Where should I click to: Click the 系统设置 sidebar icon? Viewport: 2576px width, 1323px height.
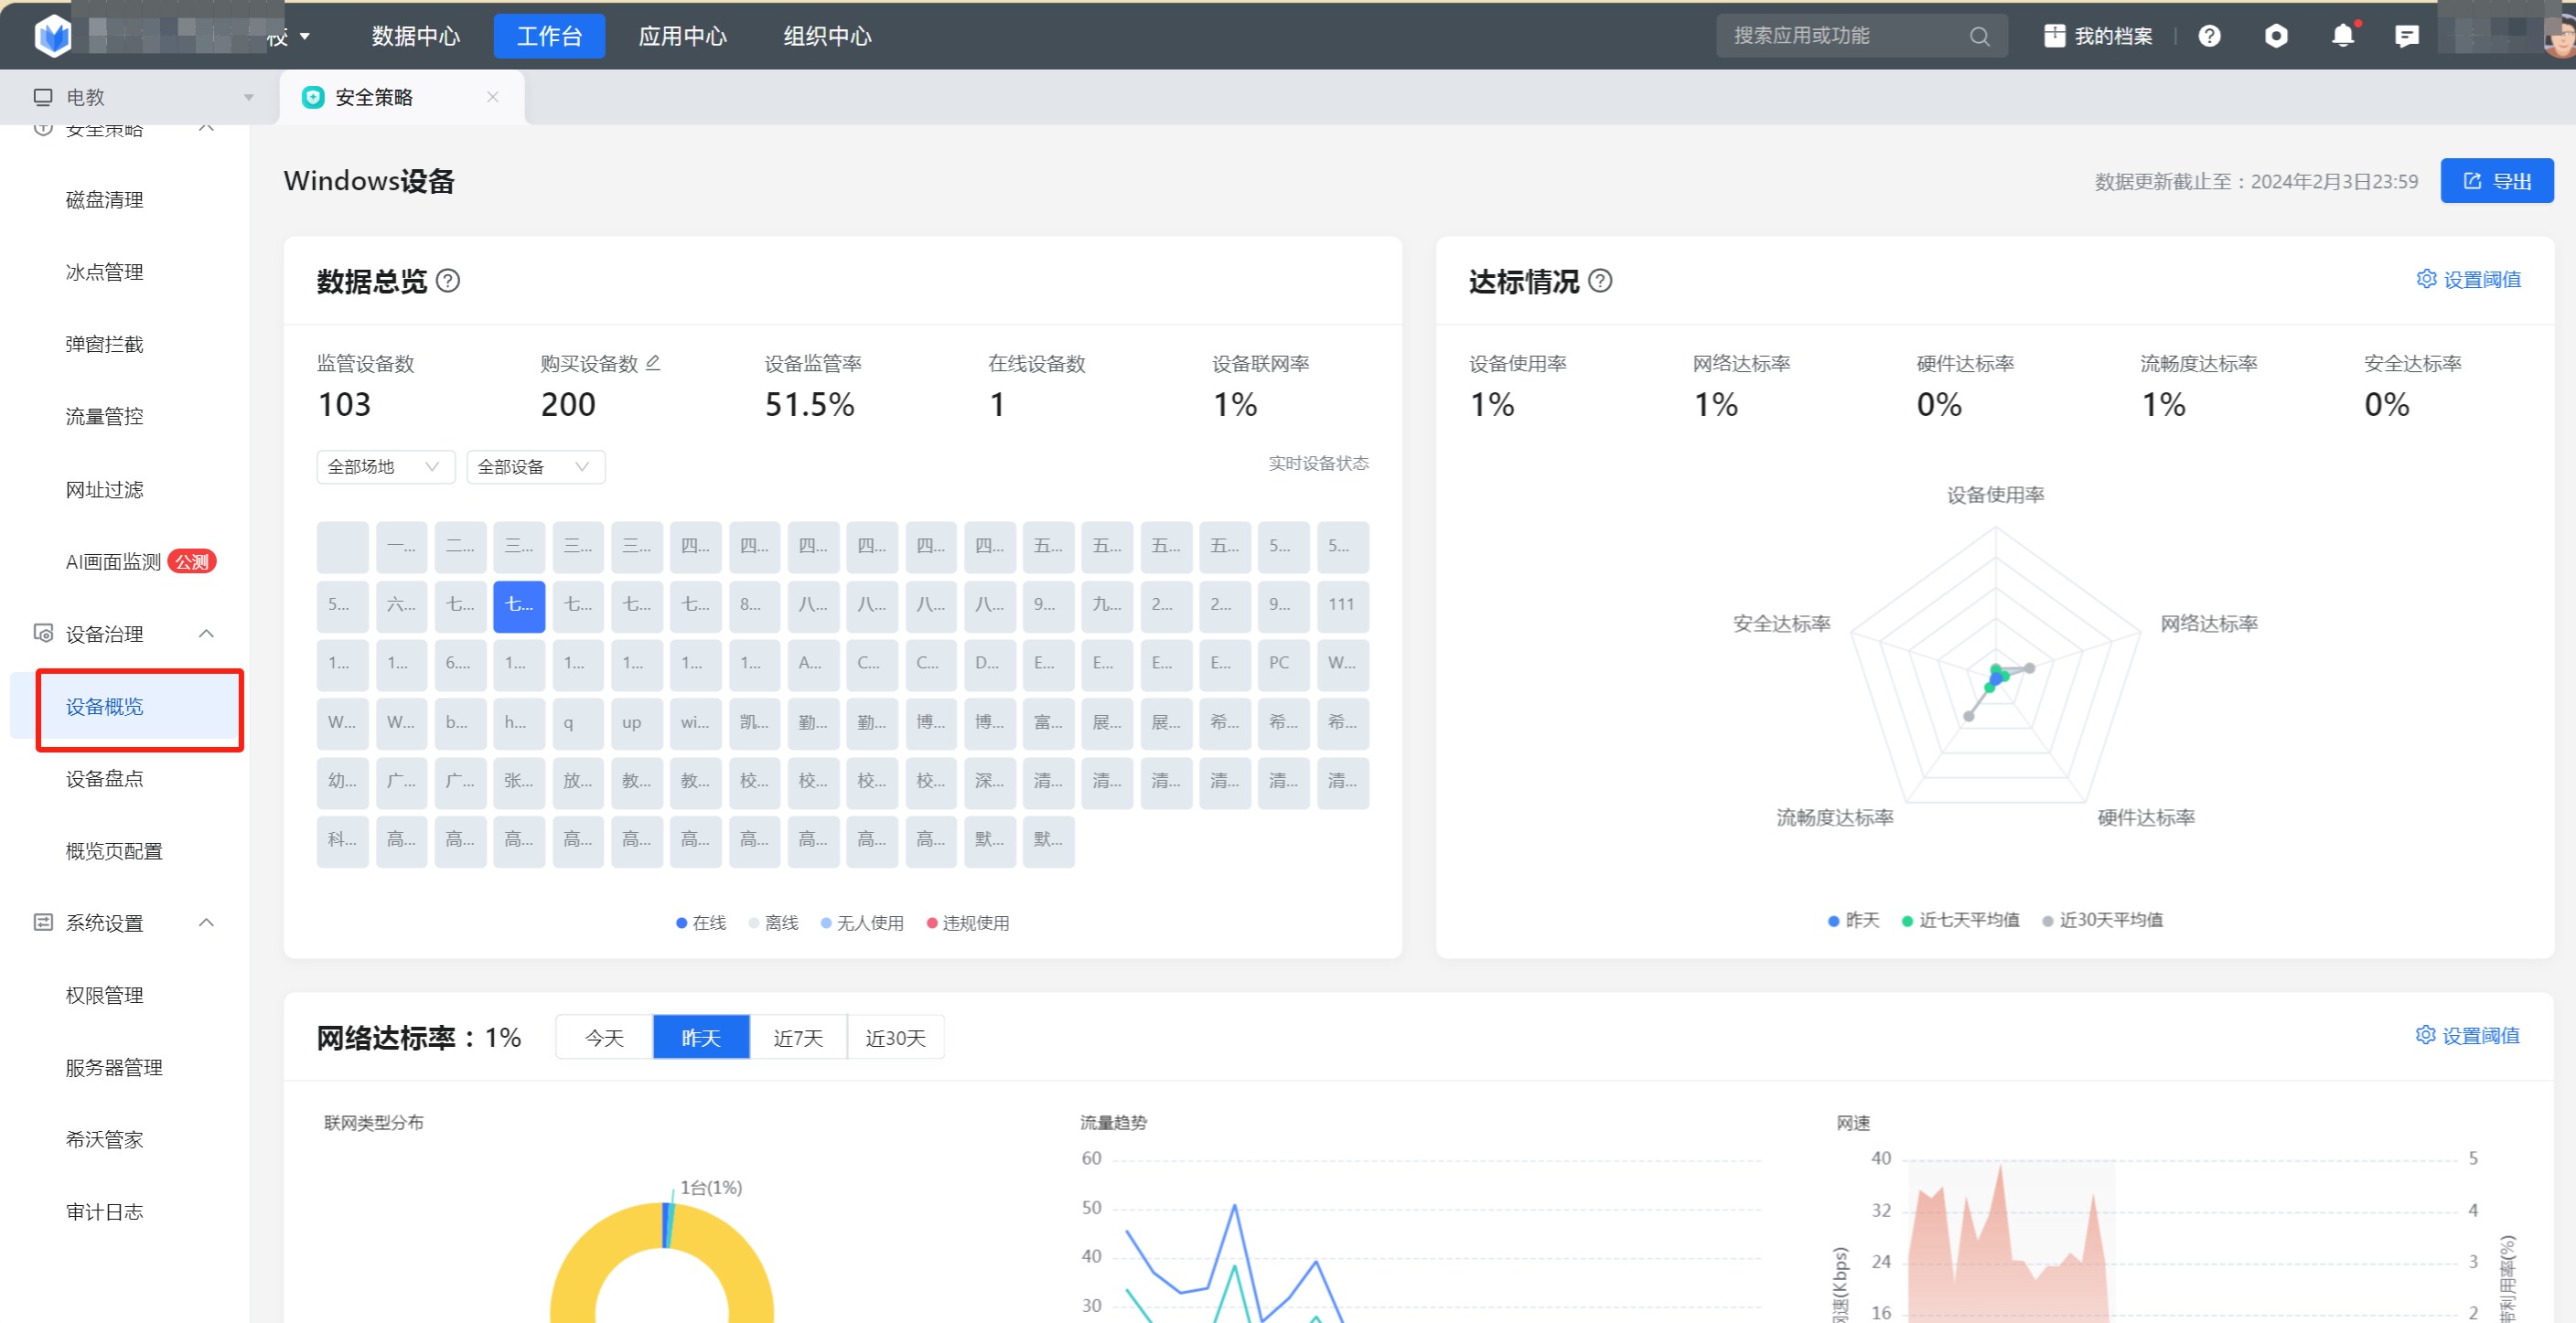(43, 923)
